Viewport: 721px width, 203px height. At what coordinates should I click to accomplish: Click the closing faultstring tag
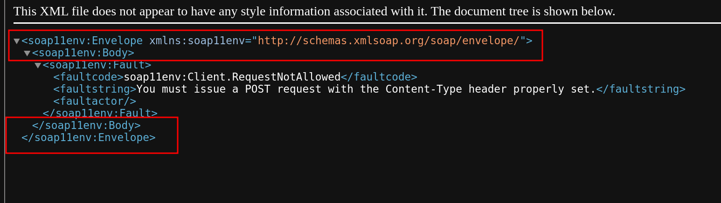tap(641, 89)
